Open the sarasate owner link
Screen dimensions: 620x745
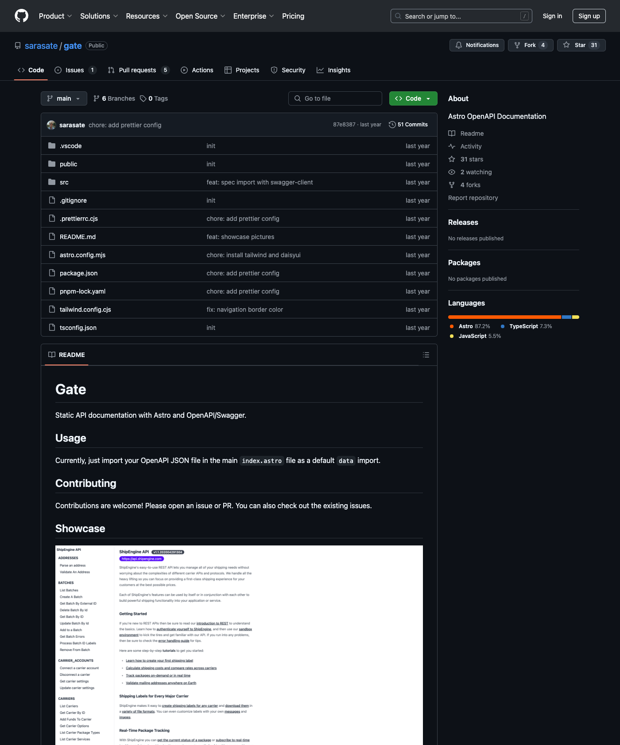[x=41, y=46]
